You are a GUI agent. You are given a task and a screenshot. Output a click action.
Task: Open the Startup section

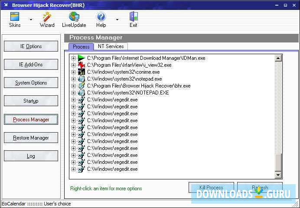click(x=31, y=101)
